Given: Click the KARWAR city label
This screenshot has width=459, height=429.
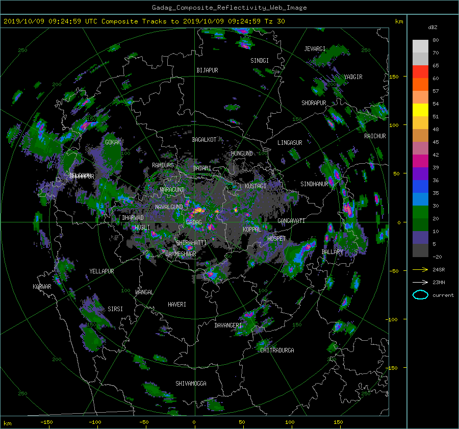Looking at the screenshot, I should click(42, 287).
